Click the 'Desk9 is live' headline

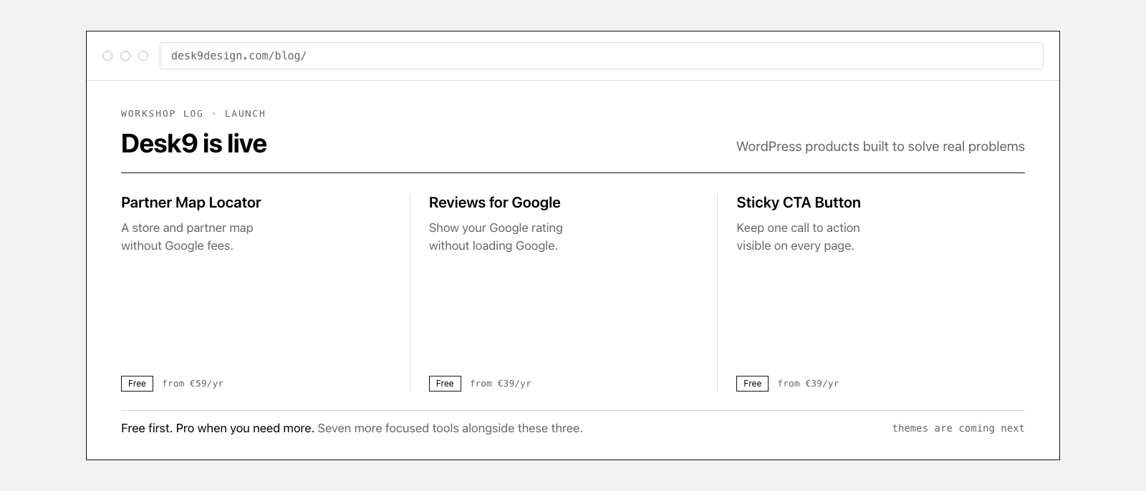point(193,144)
